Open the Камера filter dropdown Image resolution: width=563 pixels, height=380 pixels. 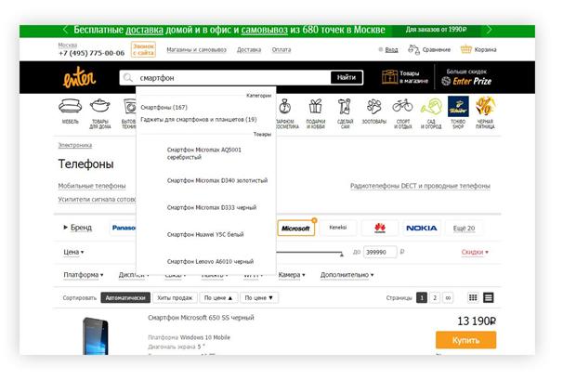pos(292,275)
